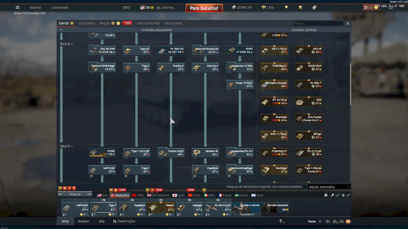Select the Sturmtiger premium vehicle
Image resolution: width=408 pixels, height=229 pixels.
pos(274,170)
